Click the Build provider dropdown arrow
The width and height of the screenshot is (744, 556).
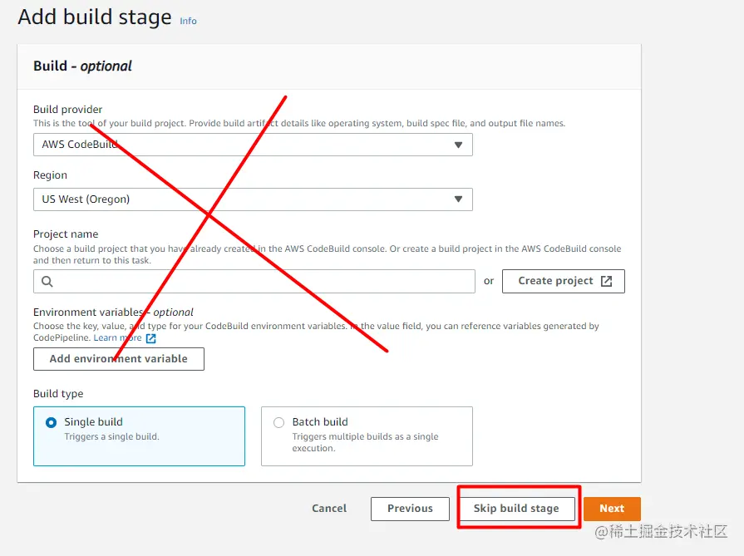tap(458, 145)
